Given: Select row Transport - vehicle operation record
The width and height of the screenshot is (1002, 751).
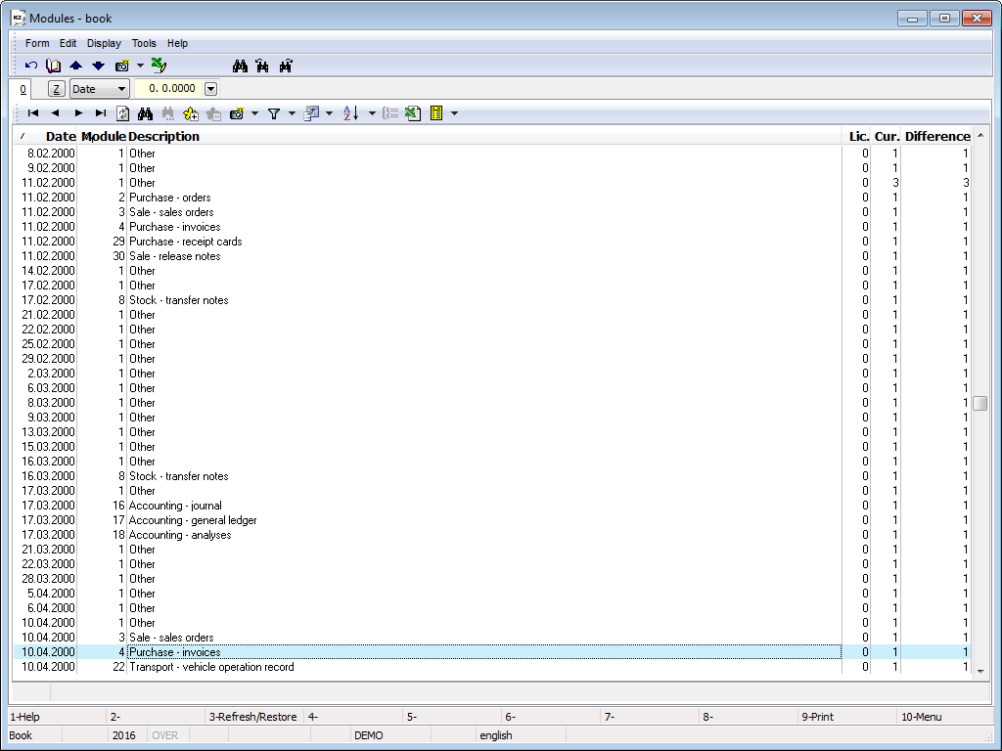Looking at the screenshot, I should click(x=491, y=667).
